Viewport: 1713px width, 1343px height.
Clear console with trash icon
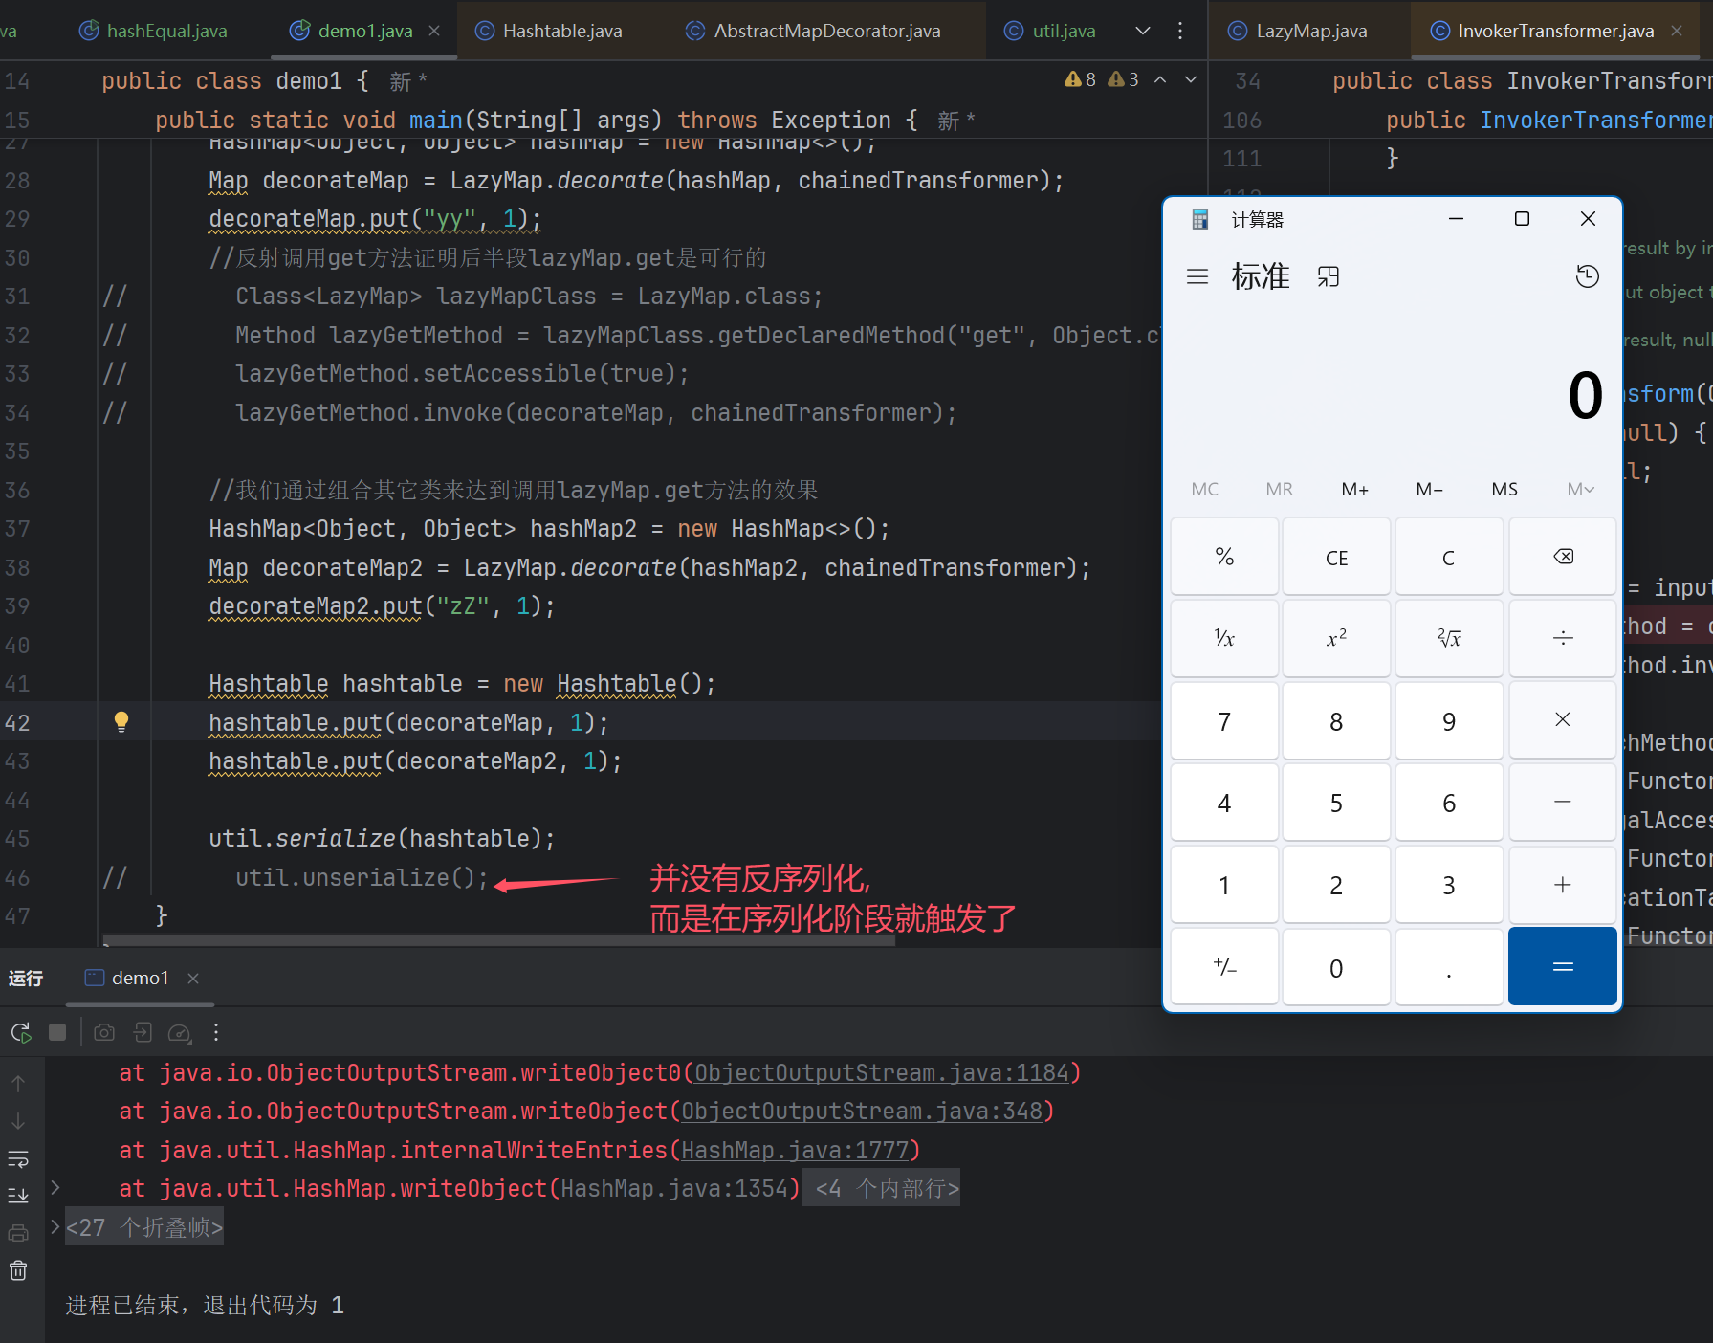(18, 1270)
